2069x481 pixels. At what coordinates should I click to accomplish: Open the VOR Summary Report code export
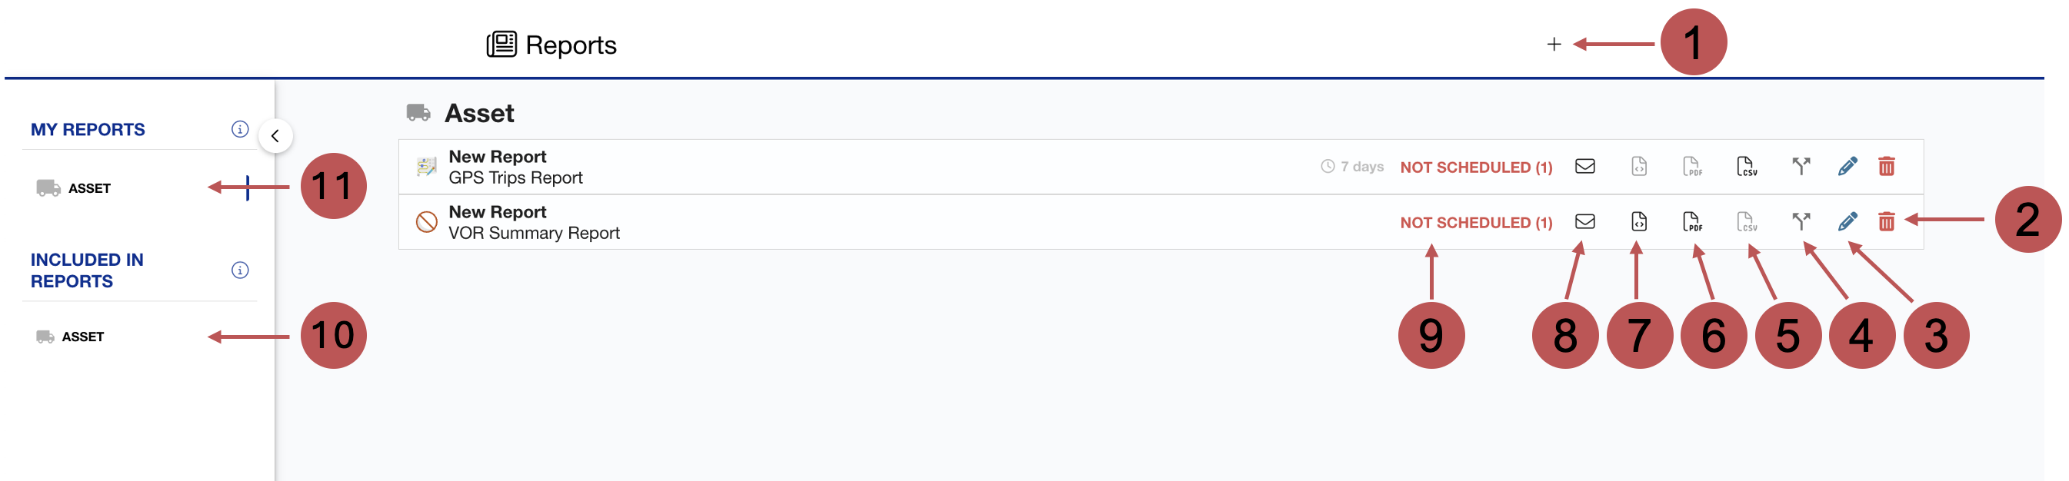(x=1638, y=221)
